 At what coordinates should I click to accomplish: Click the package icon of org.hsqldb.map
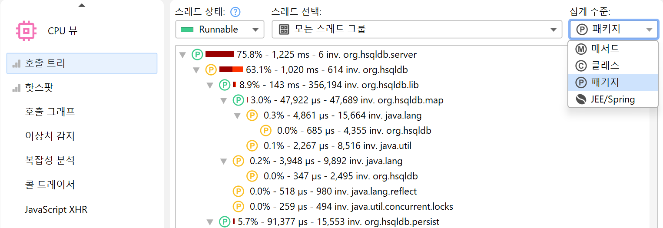238,100
